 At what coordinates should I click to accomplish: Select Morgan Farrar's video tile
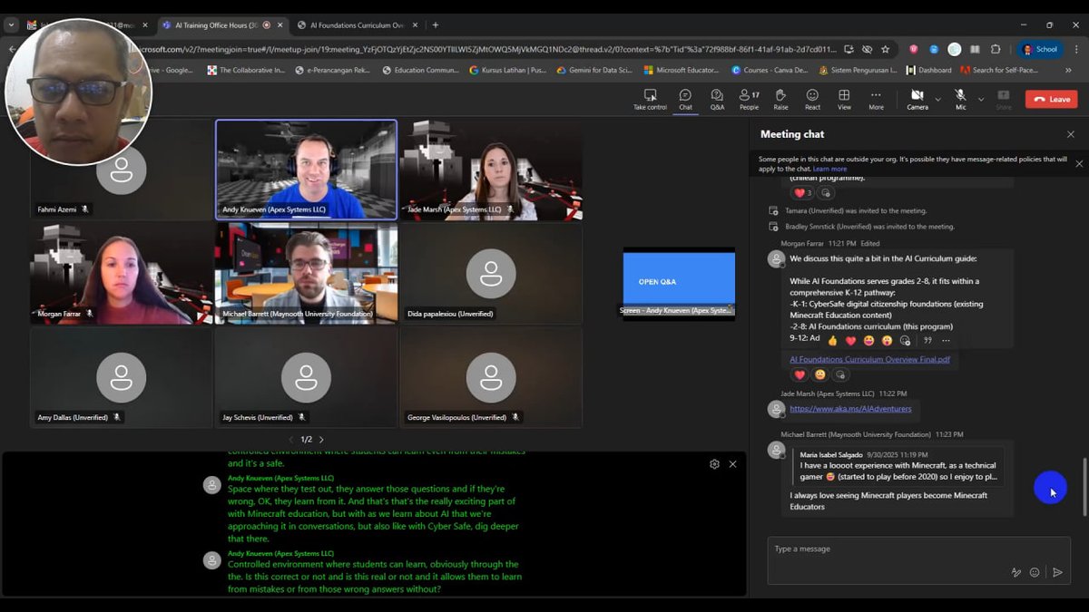pos(121,273)
